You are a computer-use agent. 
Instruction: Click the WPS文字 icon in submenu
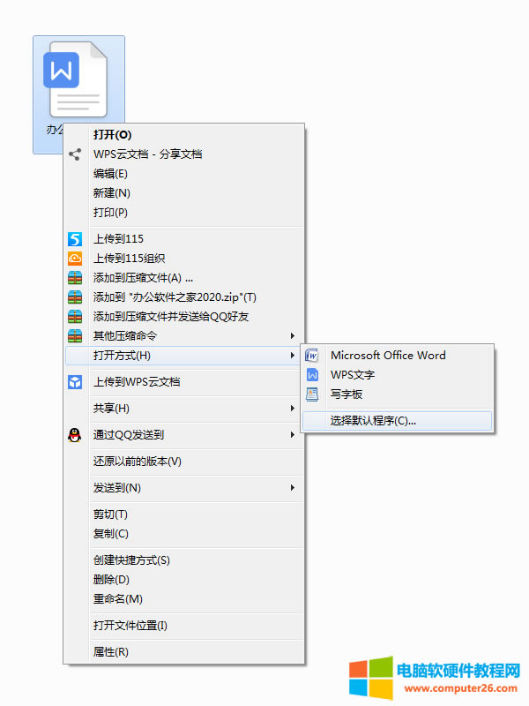coord(312,375)
